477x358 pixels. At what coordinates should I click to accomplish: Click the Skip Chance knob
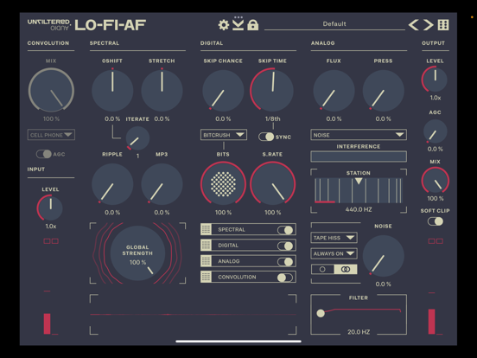coord(223,91)
